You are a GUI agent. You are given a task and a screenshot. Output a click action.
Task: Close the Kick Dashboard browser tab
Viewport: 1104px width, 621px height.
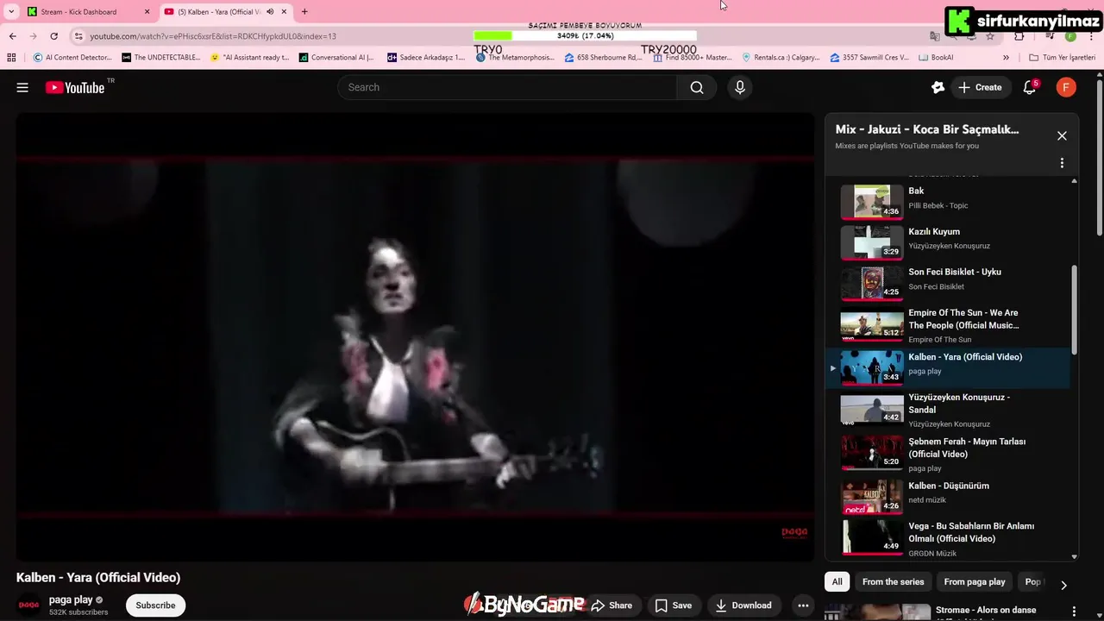[147, 11]
